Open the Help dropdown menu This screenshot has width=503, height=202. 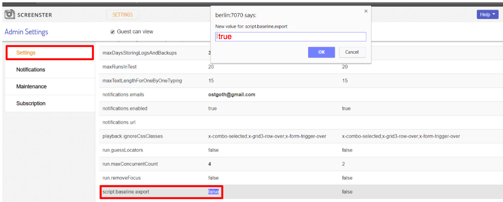[487, 15]
